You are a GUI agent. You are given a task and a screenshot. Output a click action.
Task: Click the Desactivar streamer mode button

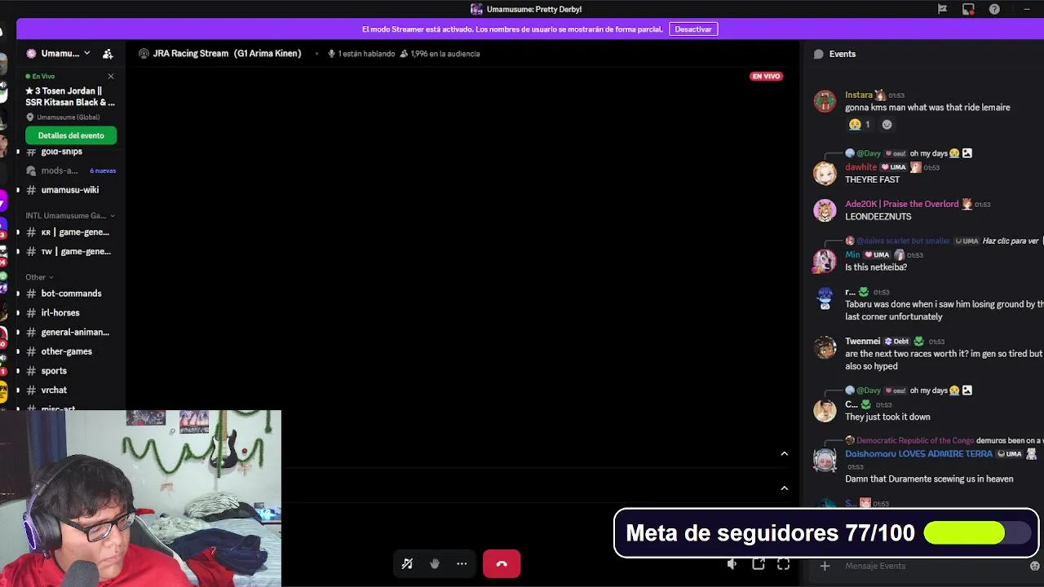pyautogui.click(x=693, y=29)
